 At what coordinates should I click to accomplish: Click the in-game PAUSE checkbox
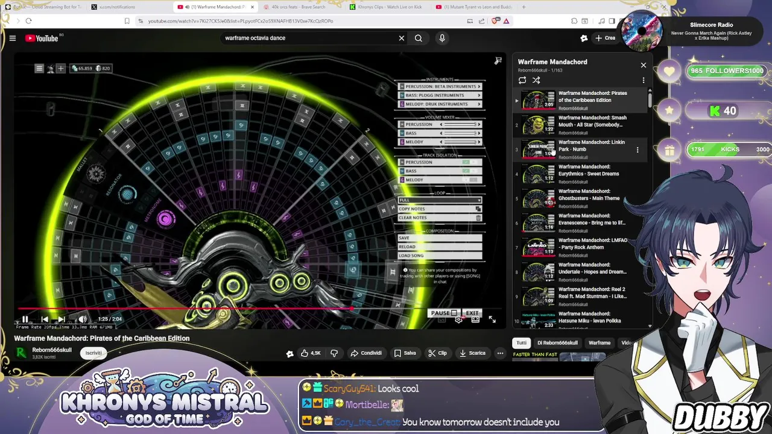[454, 313]
